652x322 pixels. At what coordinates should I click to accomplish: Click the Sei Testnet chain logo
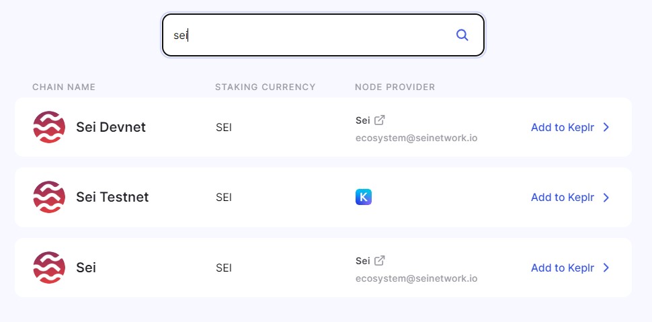49,197
